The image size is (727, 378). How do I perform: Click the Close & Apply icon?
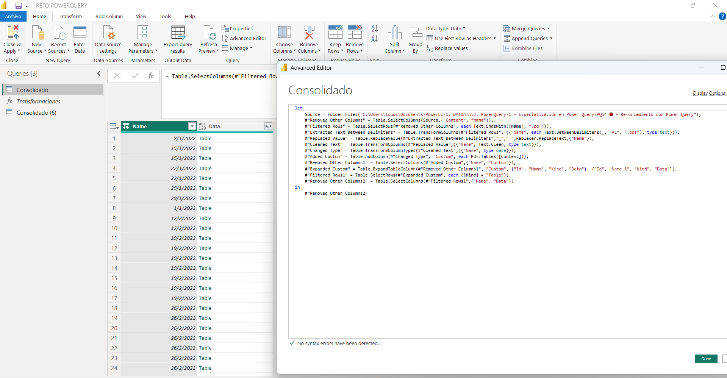(x=12, y=33)
